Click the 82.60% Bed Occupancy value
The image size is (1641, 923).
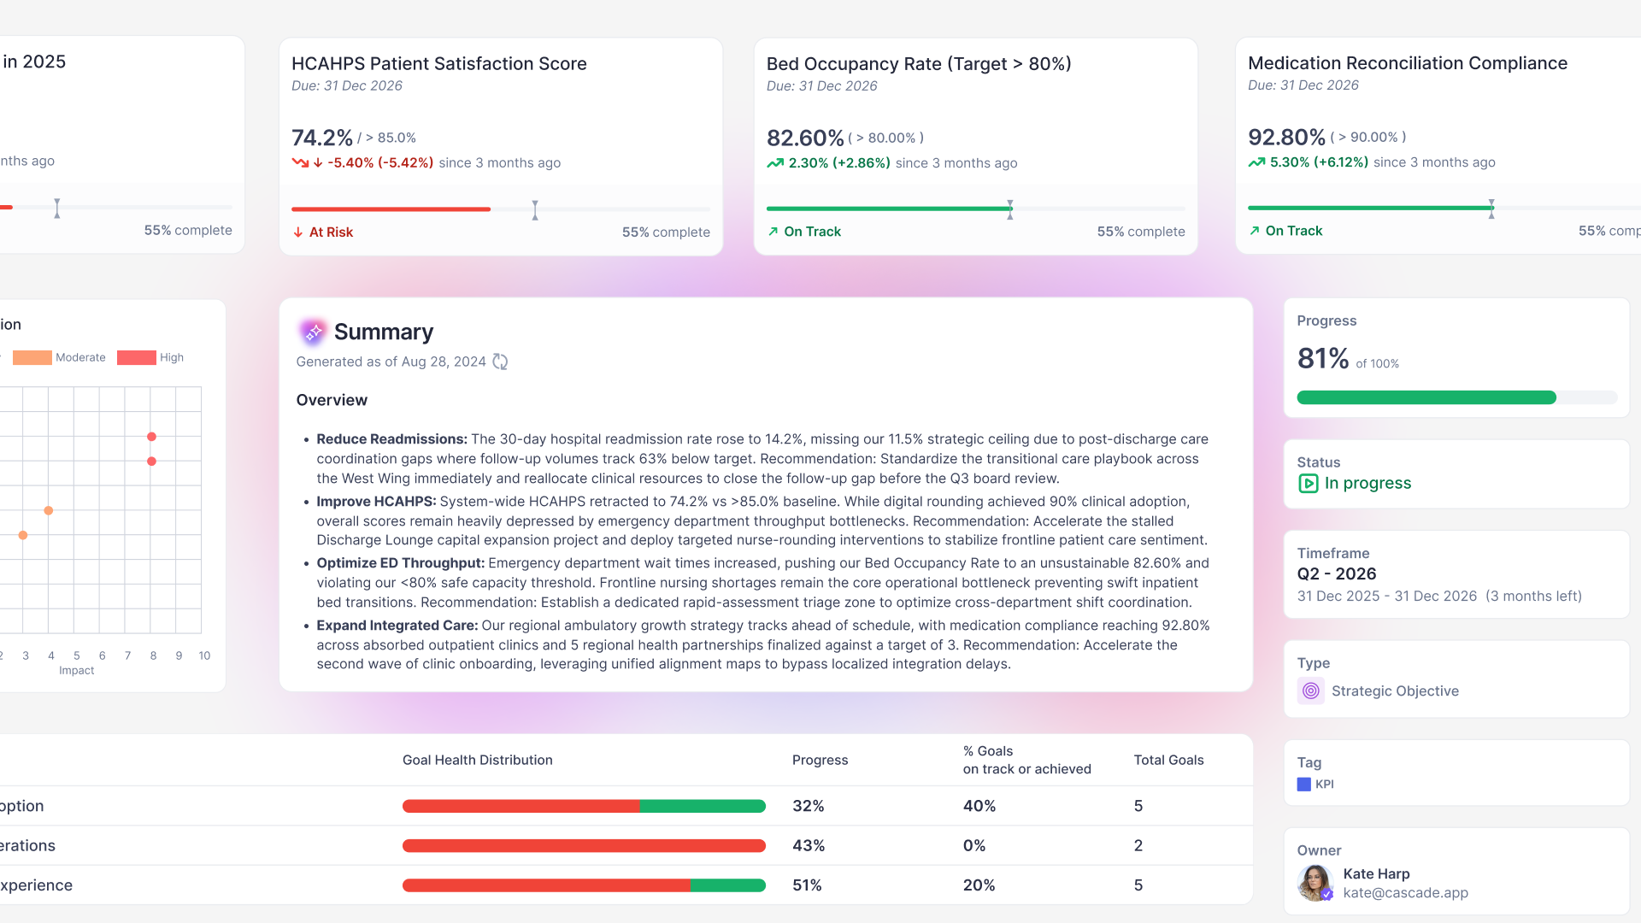tap(805, 138)
